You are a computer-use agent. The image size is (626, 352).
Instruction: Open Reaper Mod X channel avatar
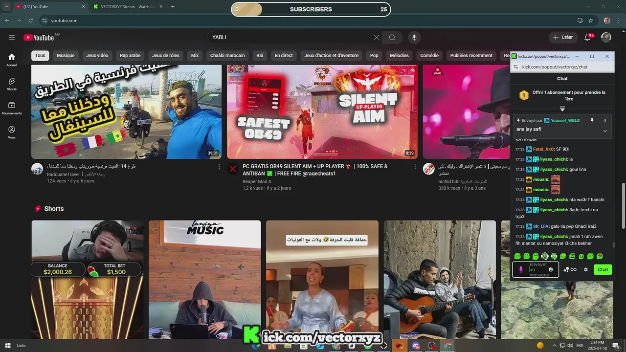click(233, 169)
